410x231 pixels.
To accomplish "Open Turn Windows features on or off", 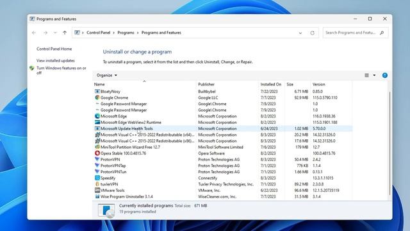I will pos(61,71).
